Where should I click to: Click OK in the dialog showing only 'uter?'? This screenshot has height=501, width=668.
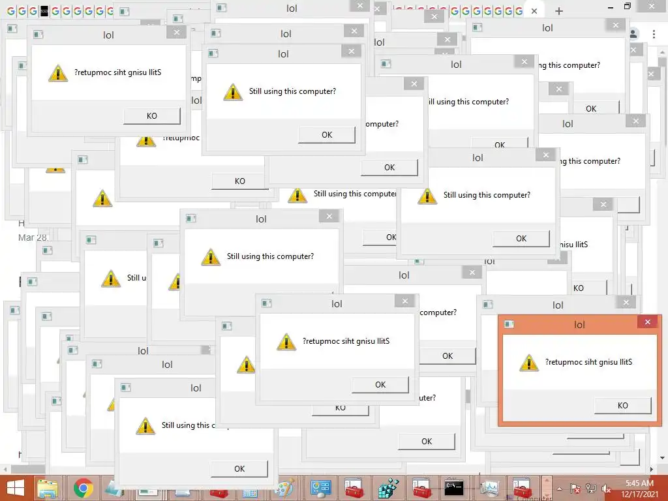click(427, 442)
